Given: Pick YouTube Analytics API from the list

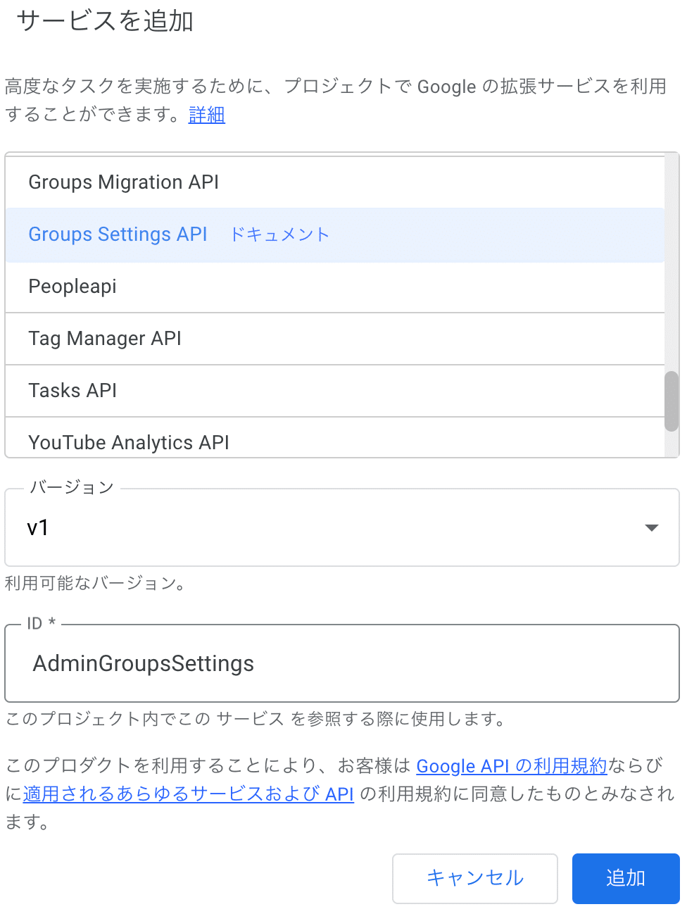Looking at the screenshot, I should (335, 439).
